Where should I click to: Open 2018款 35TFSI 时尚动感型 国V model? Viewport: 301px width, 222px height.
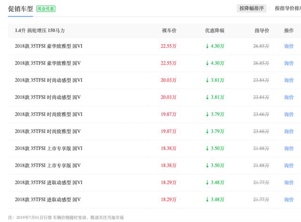click(48, 97)
